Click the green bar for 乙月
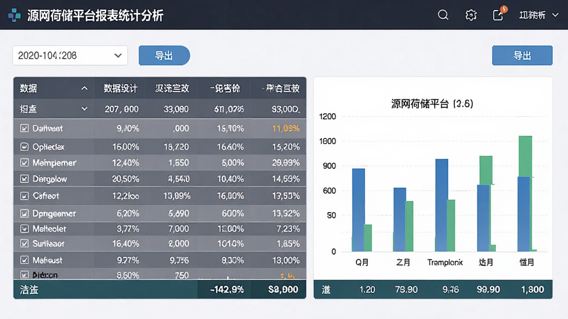Screen dimensions: 568x319 pyautogui.click(x=409, y=226)
